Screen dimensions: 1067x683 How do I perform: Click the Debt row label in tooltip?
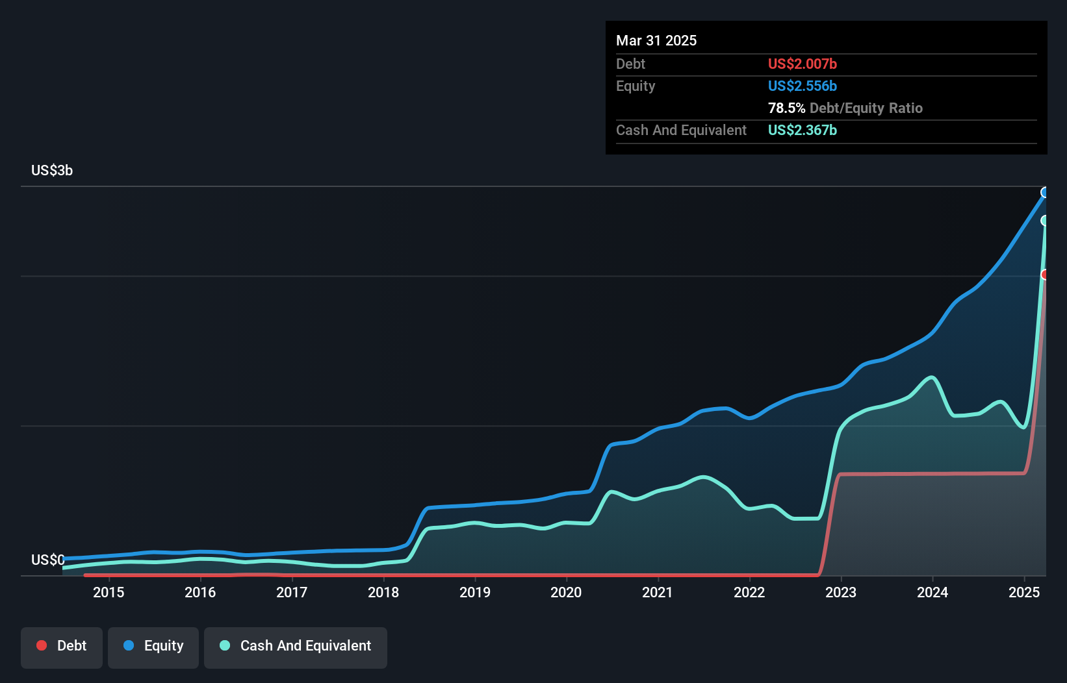[x=630, y=64]
